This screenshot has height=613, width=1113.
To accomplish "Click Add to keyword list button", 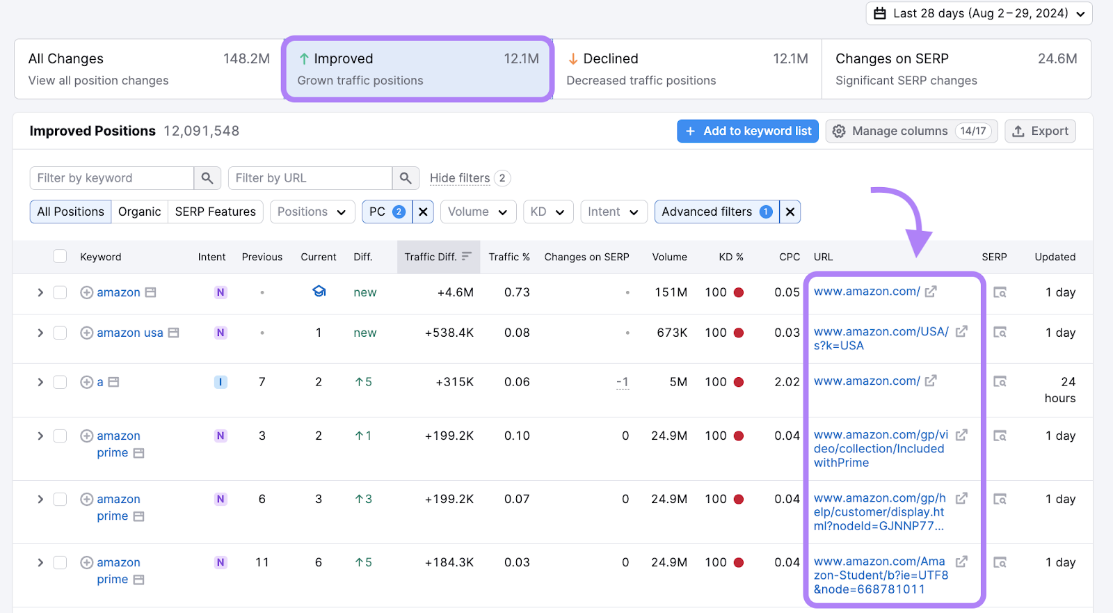I will [x=748, y=132].
